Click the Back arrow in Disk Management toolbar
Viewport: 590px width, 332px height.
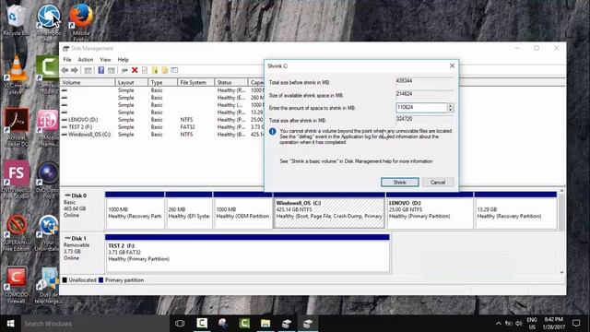65,70
